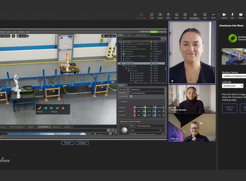Click the LIVE session button
This screenshot has width=246, height=181.
coord(153,32)
